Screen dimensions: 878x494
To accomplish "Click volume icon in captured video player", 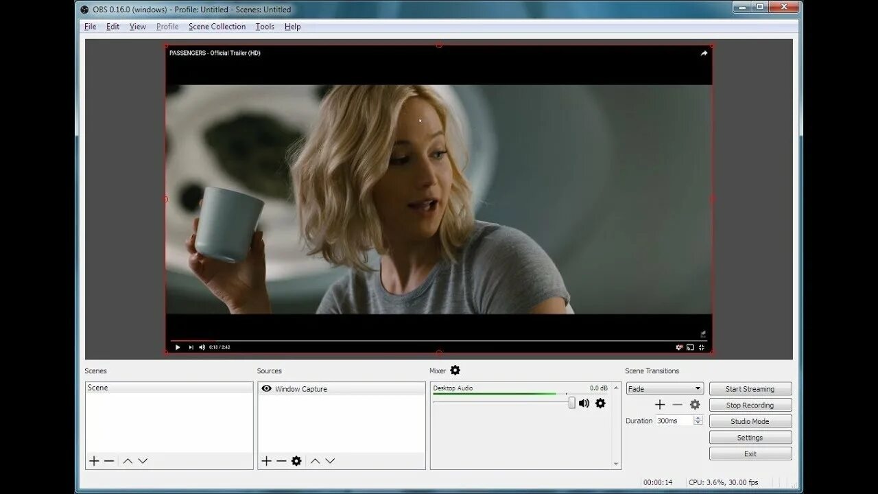I will pos(202,347).
